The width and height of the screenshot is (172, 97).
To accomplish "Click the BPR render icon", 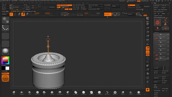I will 148,19.
